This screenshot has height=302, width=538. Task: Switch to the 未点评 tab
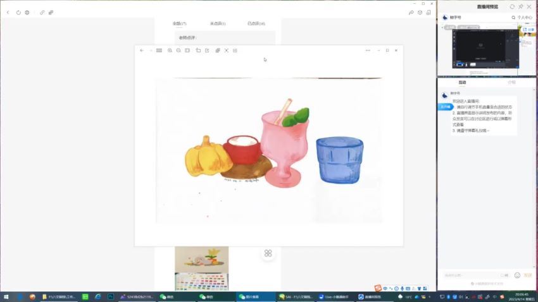point(218,23)
